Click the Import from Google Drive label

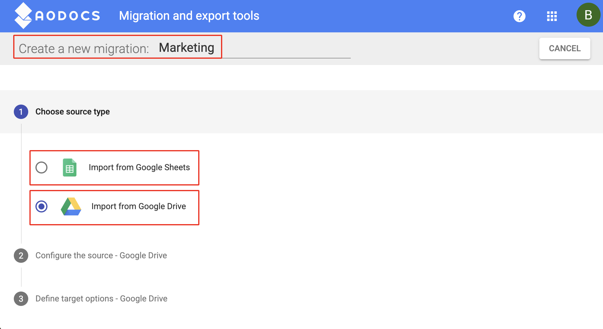tap(139, 206)
